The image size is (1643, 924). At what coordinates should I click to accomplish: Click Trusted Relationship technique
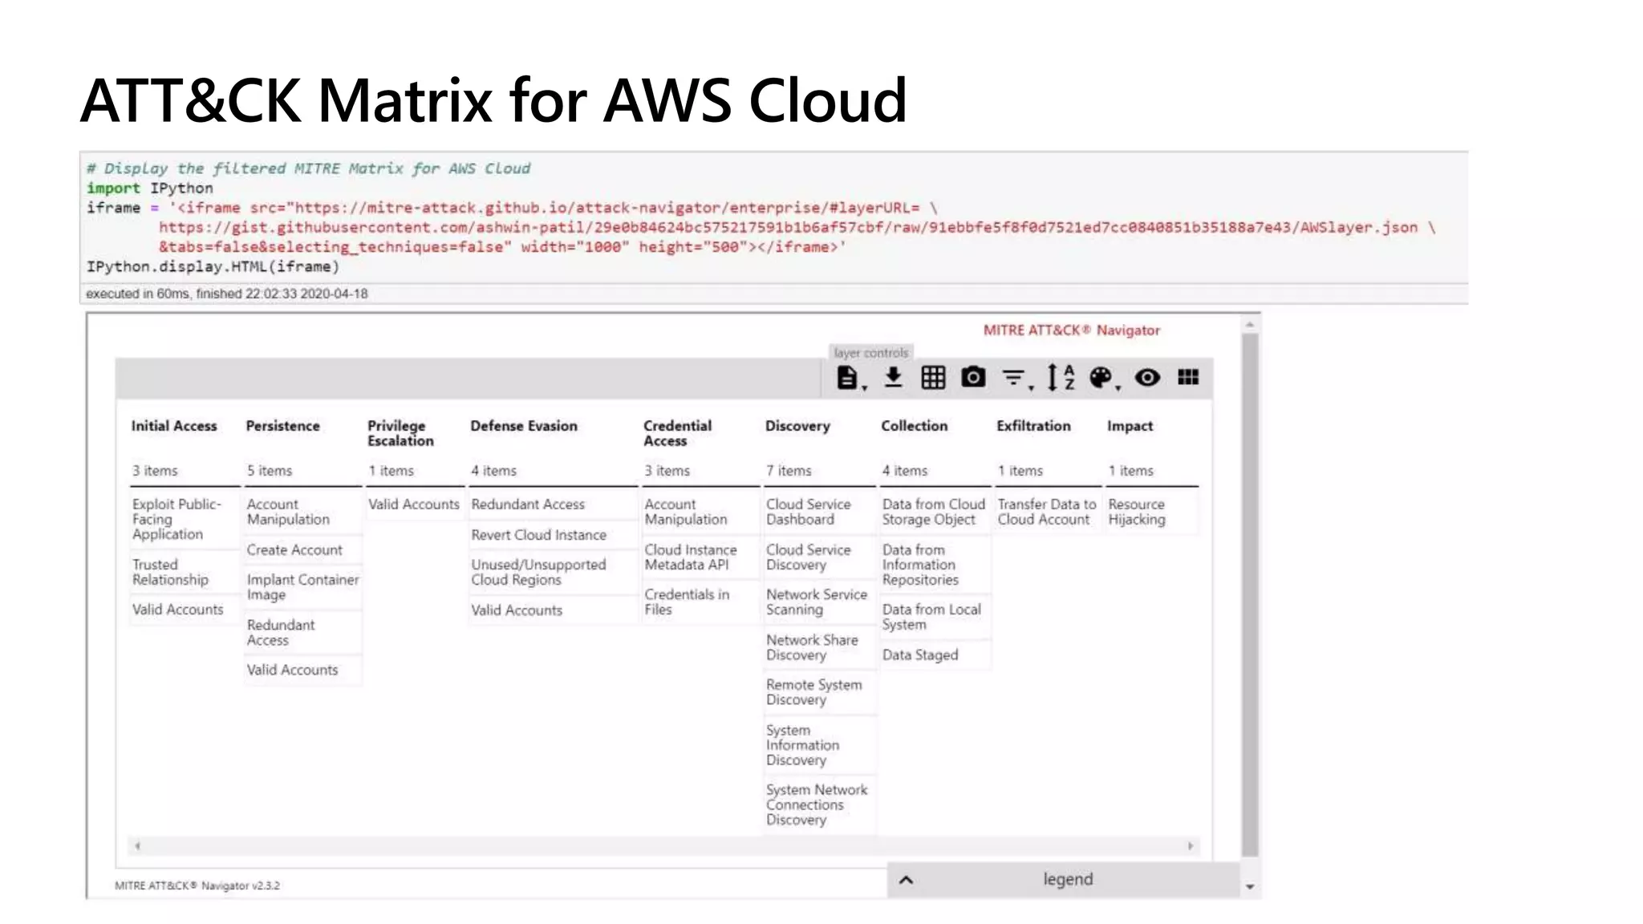185,572
